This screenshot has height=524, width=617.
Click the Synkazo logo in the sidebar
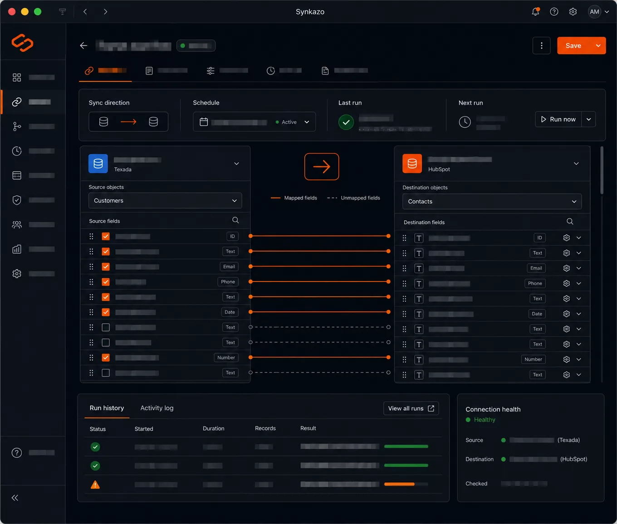tap(22, 43)
